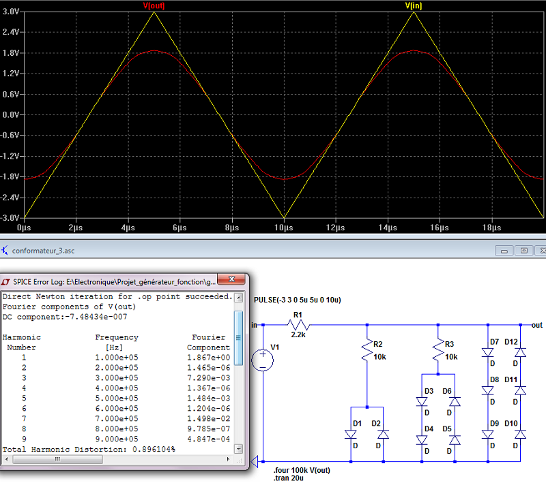Select diode D1 in the schematic
This screenshot has height=483, width=546.
(351, 435)
